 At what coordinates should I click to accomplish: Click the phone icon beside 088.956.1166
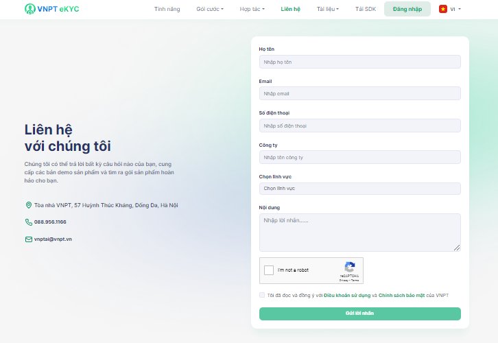tap(29, 222)
